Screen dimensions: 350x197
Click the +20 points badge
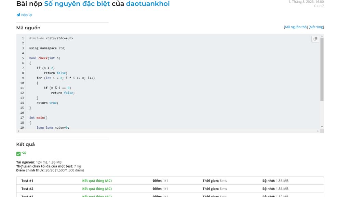tap(24, 153)
